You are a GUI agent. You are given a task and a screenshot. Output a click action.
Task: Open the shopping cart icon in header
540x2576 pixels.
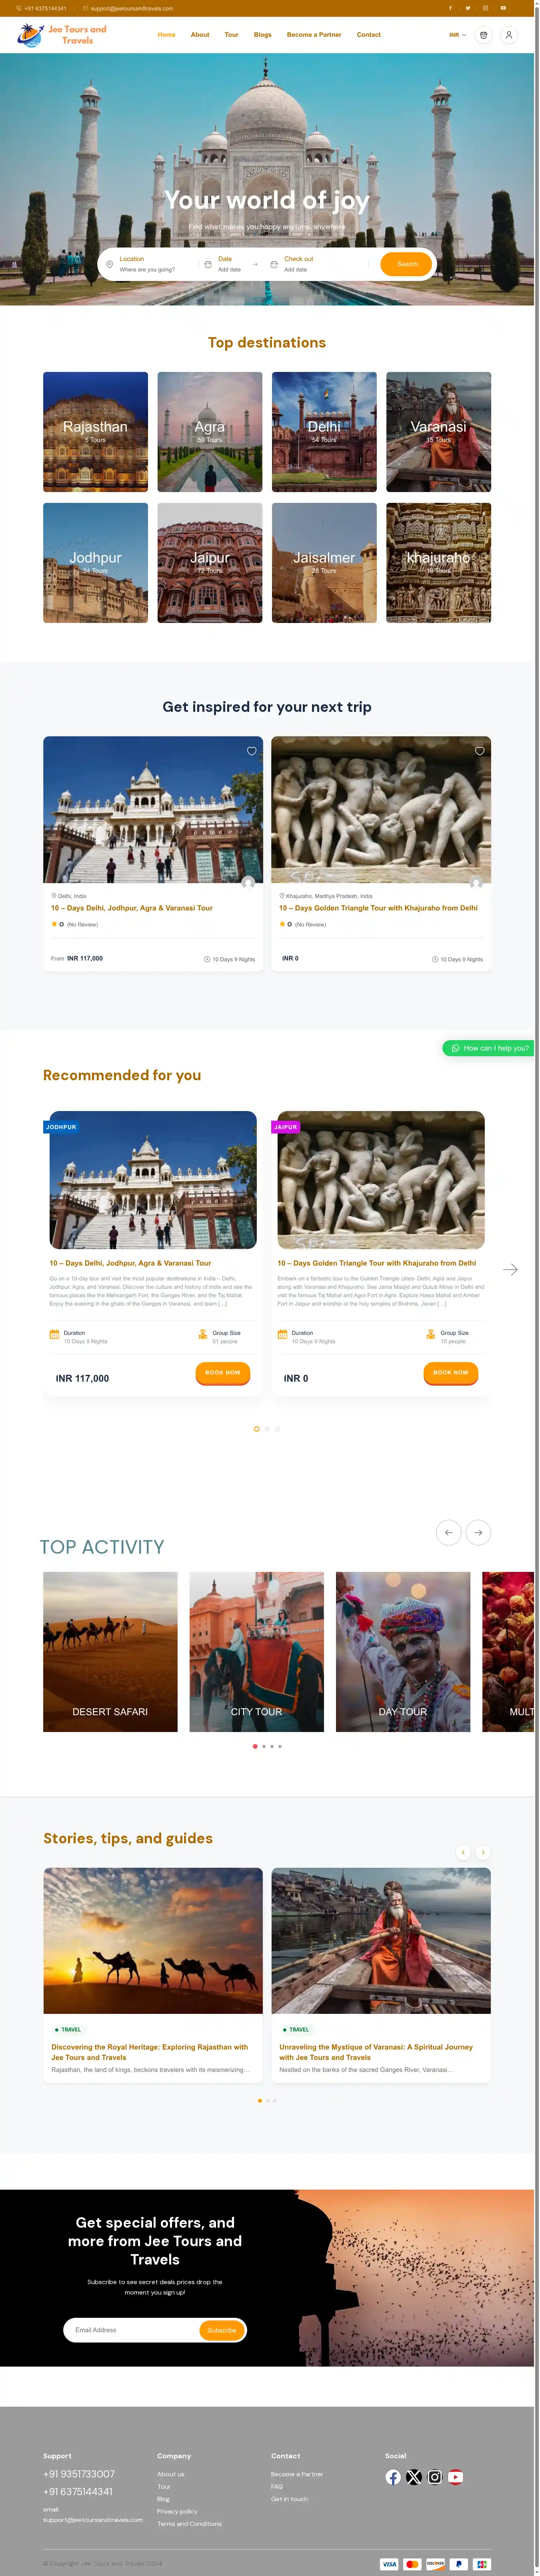[483, 35]
